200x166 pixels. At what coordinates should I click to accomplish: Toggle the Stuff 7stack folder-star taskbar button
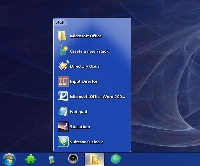(x=95, y=159)
